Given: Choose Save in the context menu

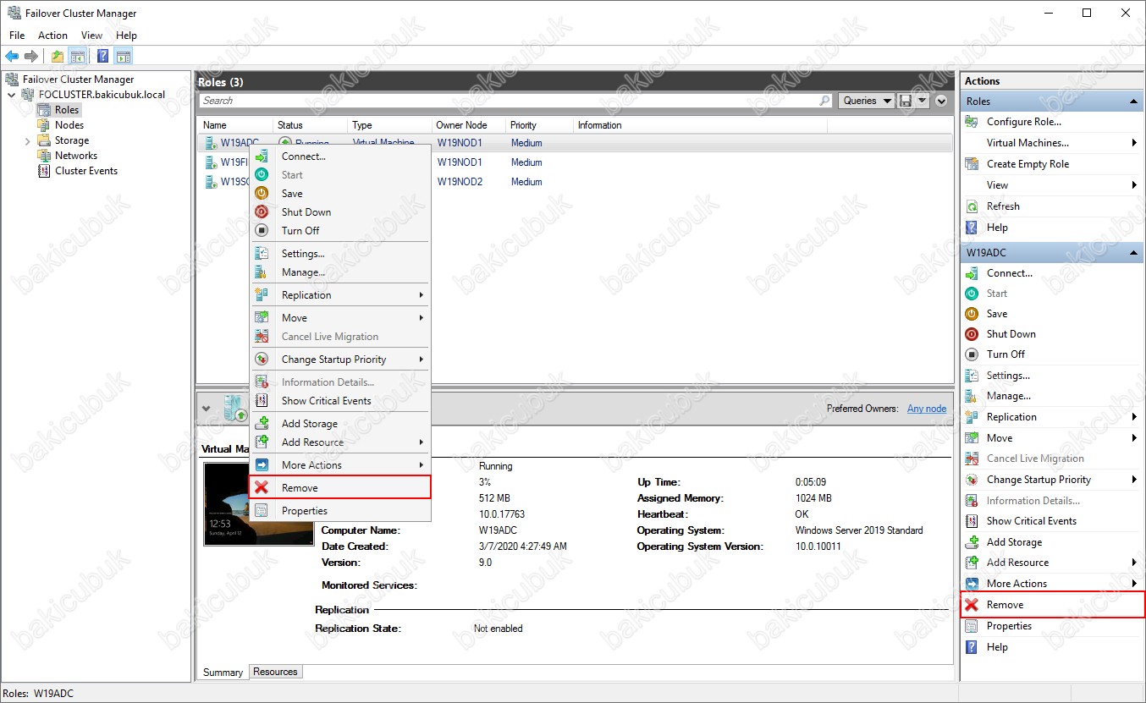Looking at the screenshot, I should click(x=340, y=194).
